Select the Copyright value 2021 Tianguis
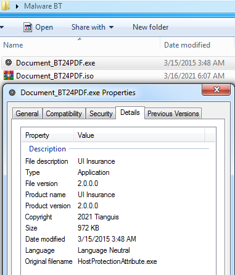235x275 pixels. point(98,217)
